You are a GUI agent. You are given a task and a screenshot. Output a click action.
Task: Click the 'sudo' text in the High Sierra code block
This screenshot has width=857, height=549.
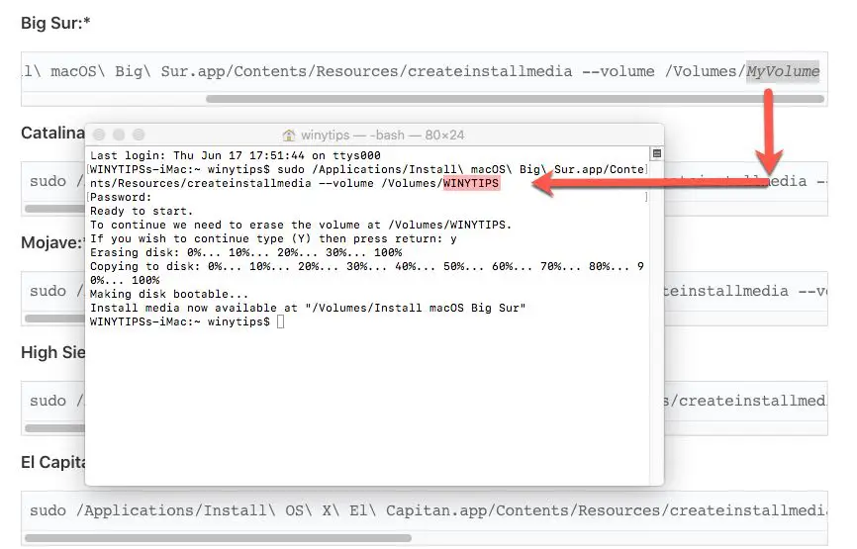pyautogui.click(x=48, y=401)
